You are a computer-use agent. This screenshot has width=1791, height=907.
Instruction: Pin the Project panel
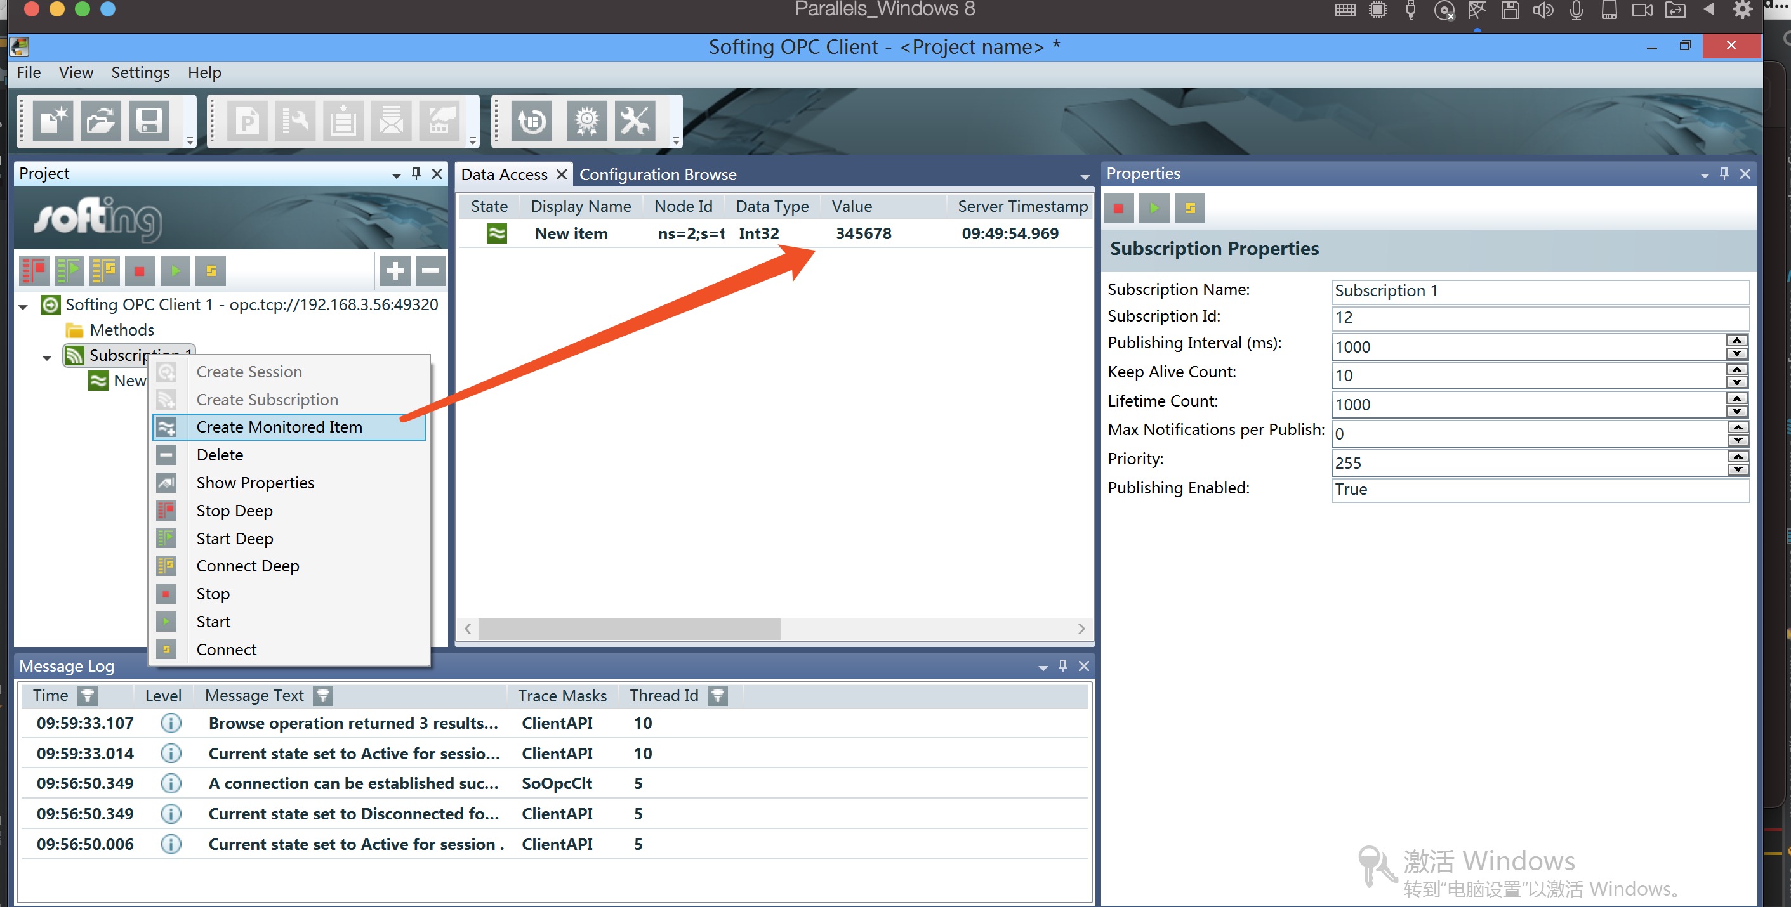click(416, 173)
